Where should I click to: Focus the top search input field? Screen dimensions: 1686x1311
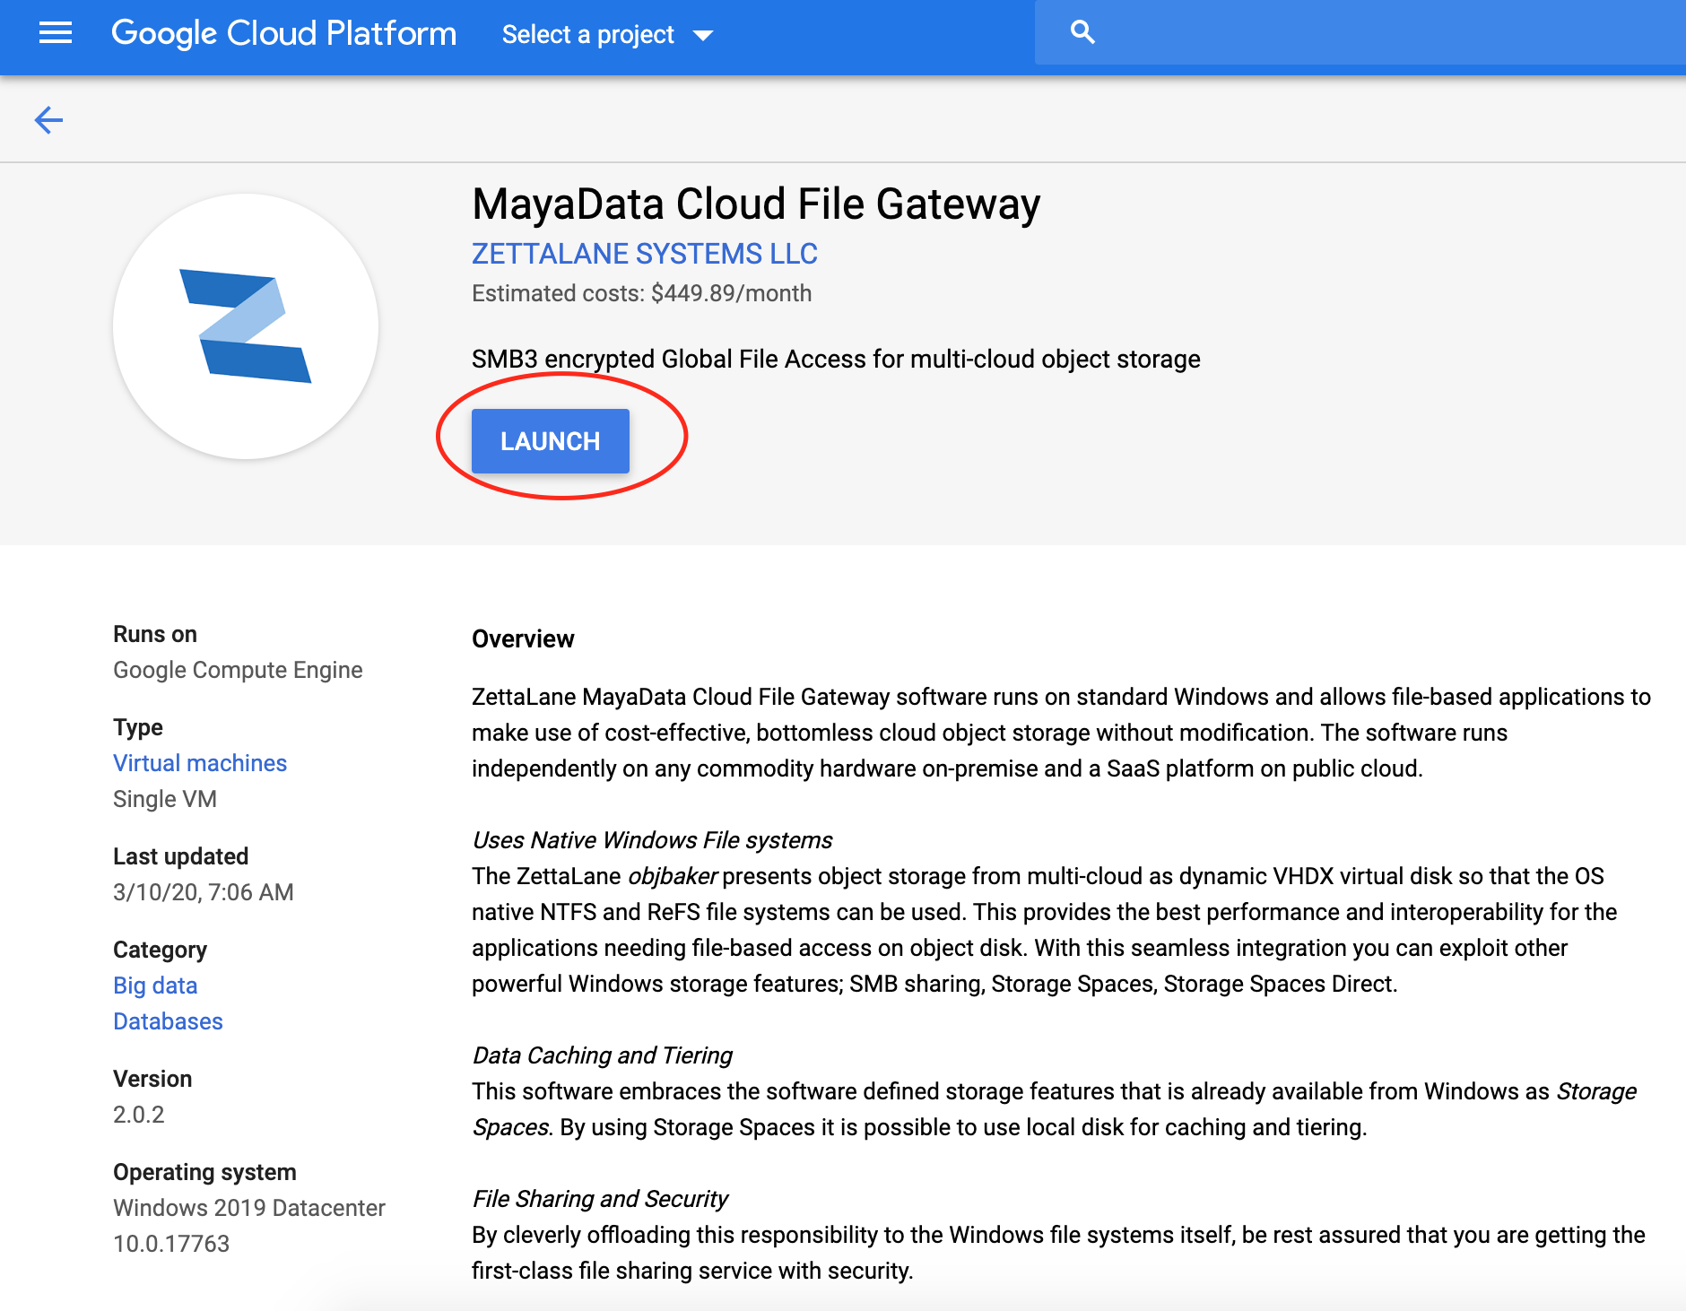coord(1381,33)
